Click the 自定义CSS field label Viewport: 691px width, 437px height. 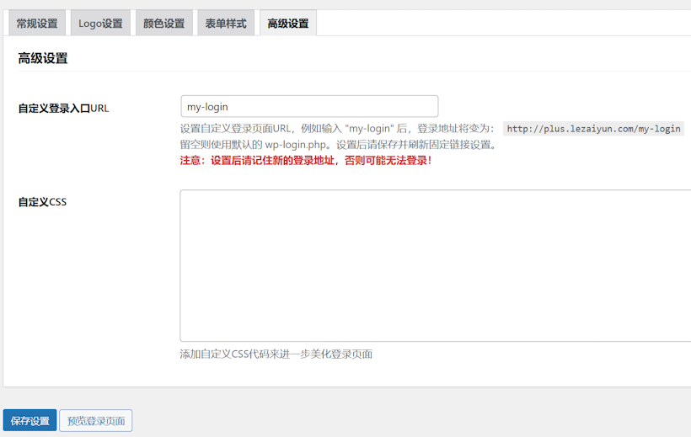pyautogui.click(x=42, y=202)
